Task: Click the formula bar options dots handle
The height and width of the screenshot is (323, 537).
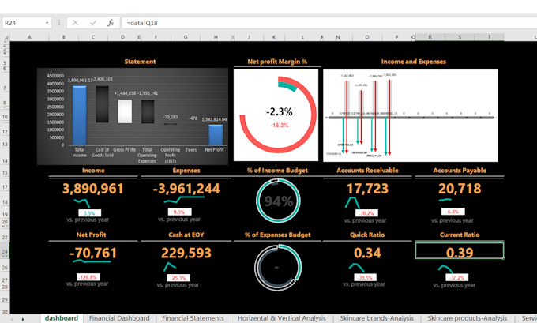Action: pyautogui.click(x=59, y=23)
